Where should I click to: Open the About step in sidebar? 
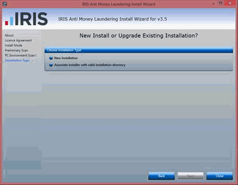pyautogui.click(x=9, y=35)
